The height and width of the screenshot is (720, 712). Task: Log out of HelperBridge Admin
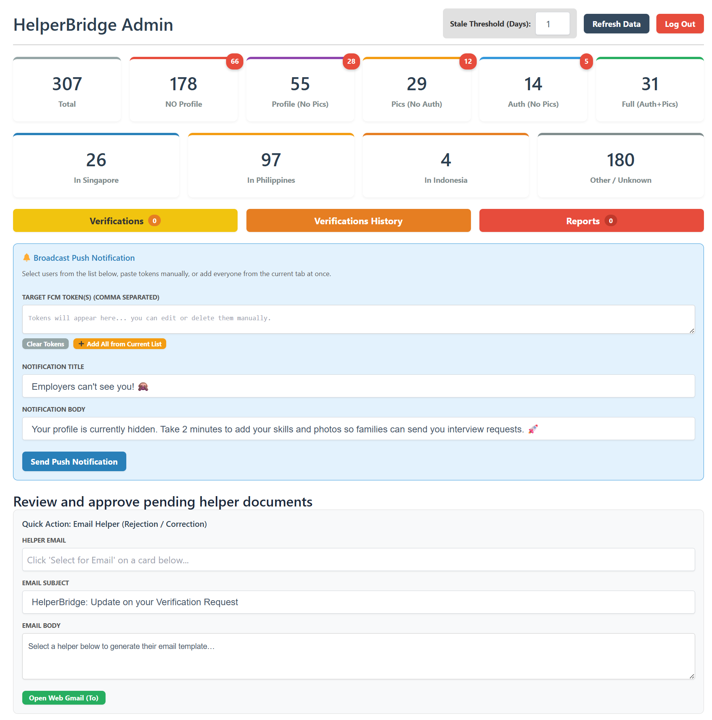[680, 24]
